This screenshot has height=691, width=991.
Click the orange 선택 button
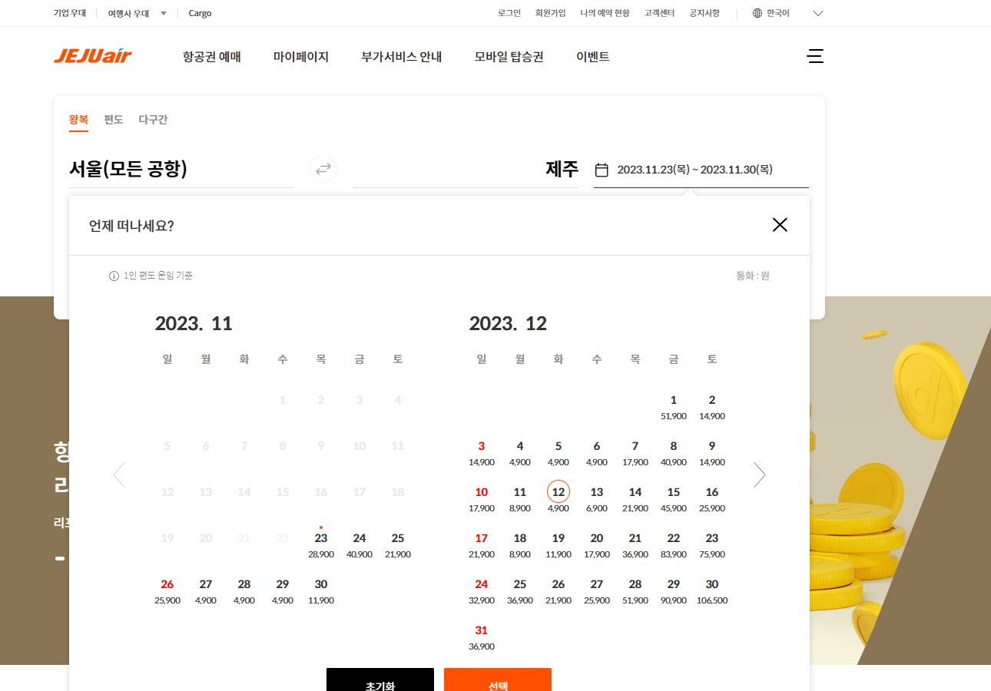pyautogui.click(x=498, y=679)
